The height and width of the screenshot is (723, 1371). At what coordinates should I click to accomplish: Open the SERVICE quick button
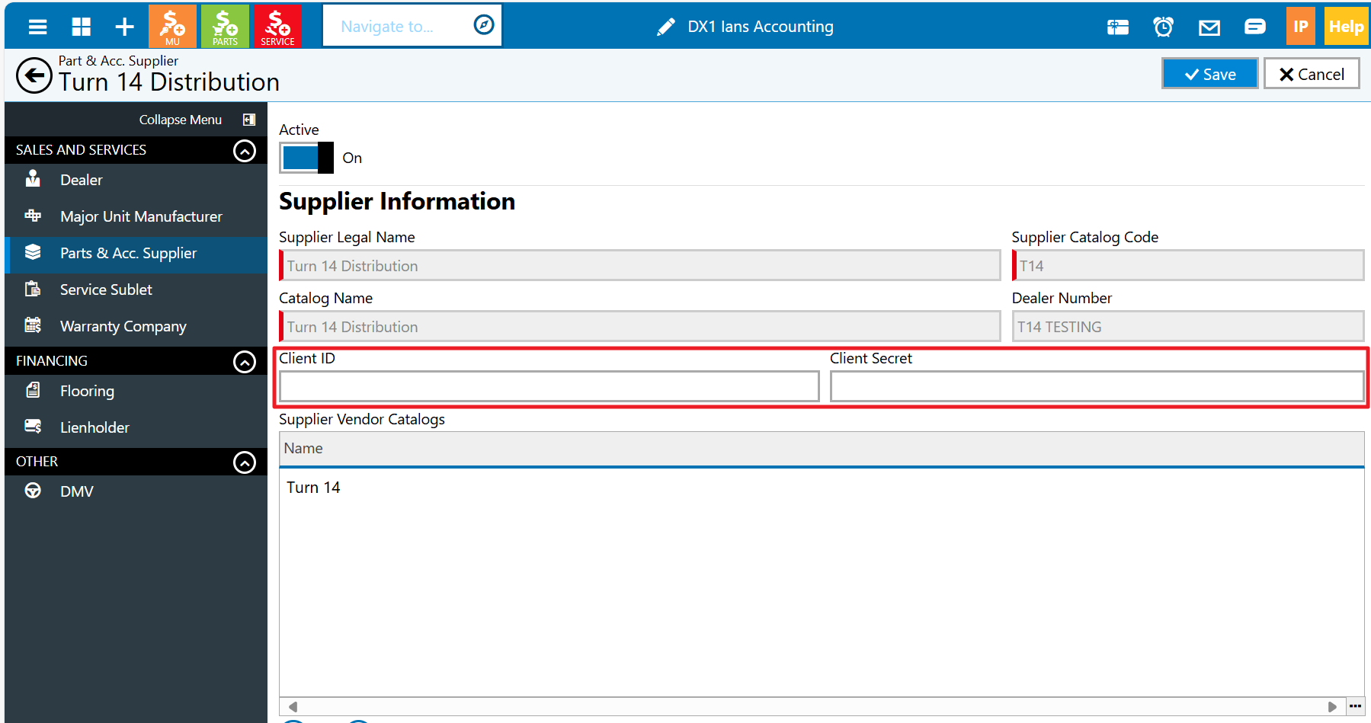point(277,27)
